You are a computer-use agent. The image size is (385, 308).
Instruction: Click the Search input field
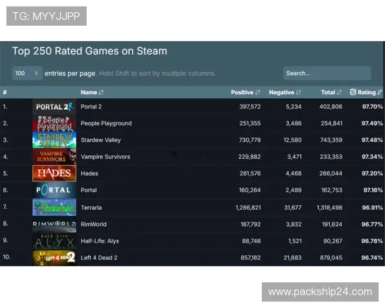point(327,73)
